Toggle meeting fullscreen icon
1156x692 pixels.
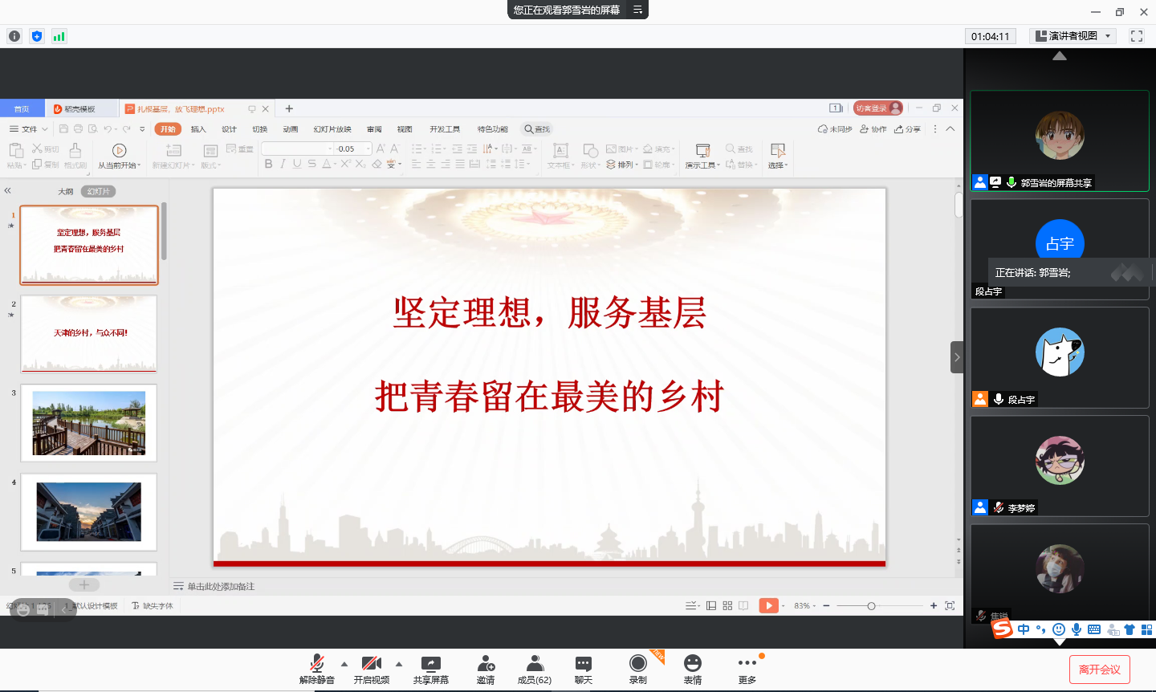point(1137,36)
